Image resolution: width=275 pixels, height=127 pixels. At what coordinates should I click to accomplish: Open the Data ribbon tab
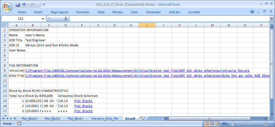click(x=101, y=12)
